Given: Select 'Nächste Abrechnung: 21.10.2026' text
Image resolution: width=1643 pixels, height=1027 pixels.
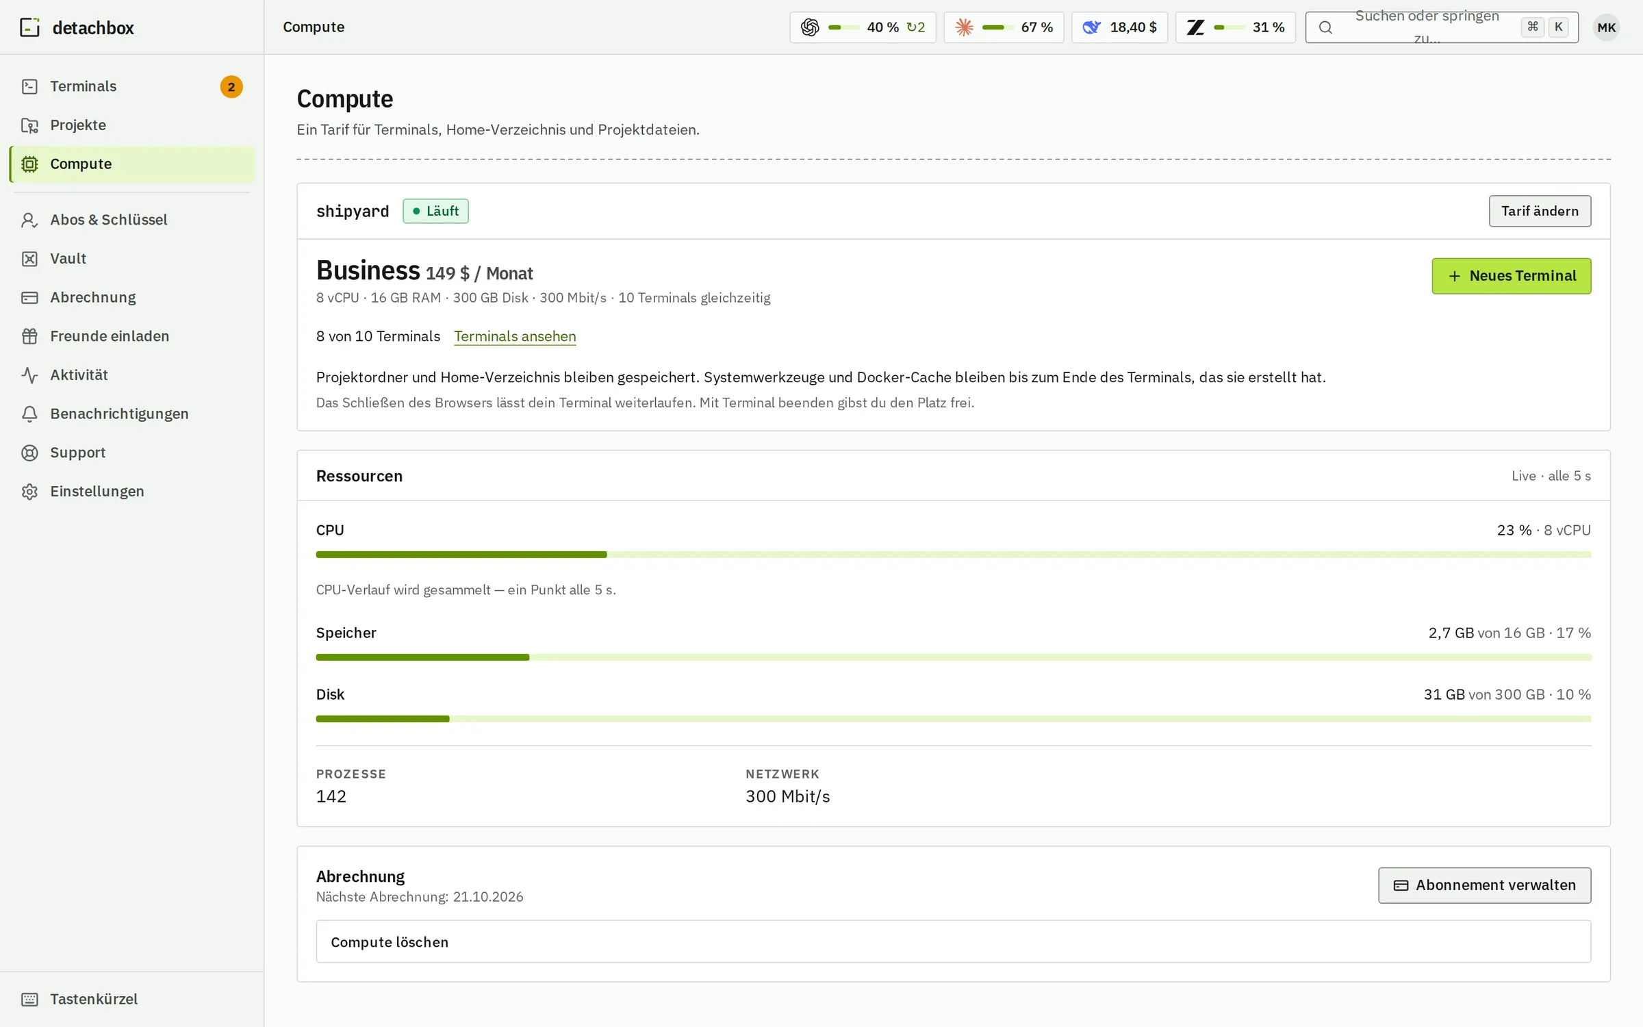Looking at the screenshot, I should pyautogui.click(x=419, y=897).
